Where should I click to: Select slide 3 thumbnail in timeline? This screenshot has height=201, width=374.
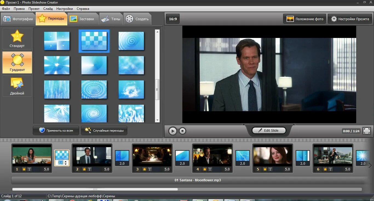click(x=152, y=155)
